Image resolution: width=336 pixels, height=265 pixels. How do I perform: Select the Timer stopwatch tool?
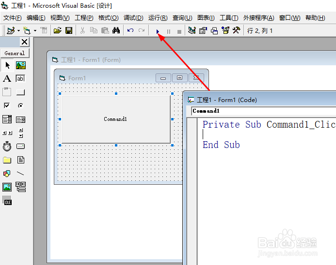7,147
